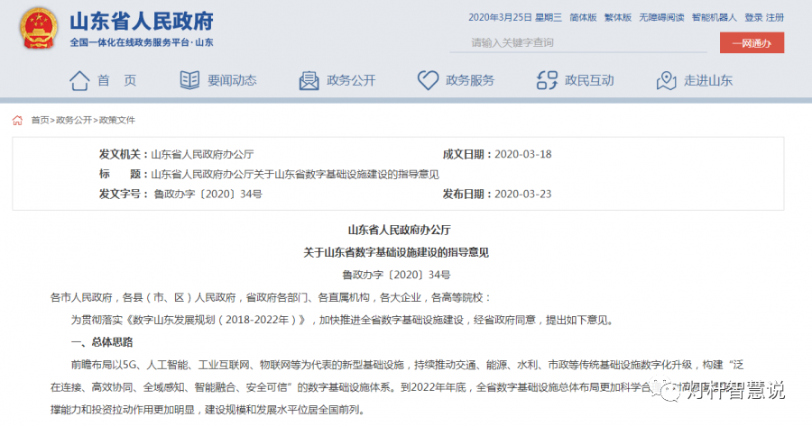Switch to 简体版 simplified Chinese
812x426 pixels.
[x=583, y=17]
